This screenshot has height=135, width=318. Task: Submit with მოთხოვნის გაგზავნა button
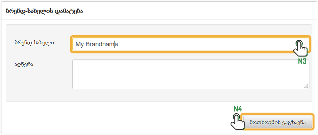tap(278, 122)
